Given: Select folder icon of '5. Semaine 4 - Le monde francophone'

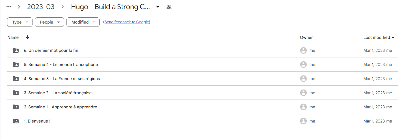Looking at the screenshot, I should (x=16, y=64).
